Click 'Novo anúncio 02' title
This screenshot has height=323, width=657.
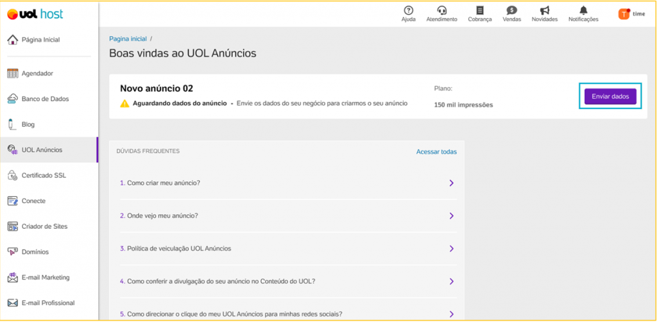pyautogui.click(x=157, y=88)
